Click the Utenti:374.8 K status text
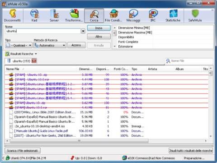 (x=28, y=158)
